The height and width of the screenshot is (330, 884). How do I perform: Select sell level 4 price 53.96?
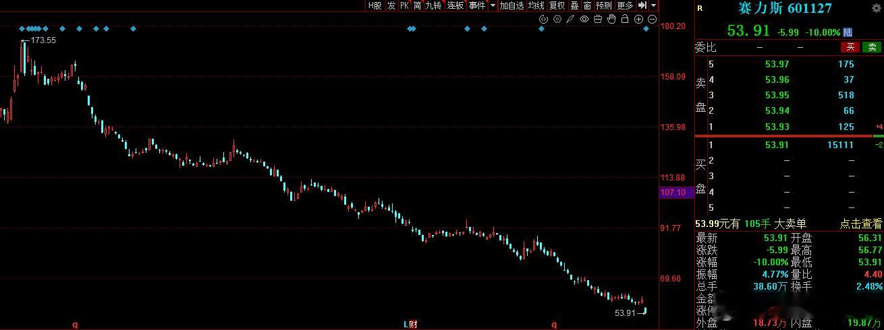(777, 79)
